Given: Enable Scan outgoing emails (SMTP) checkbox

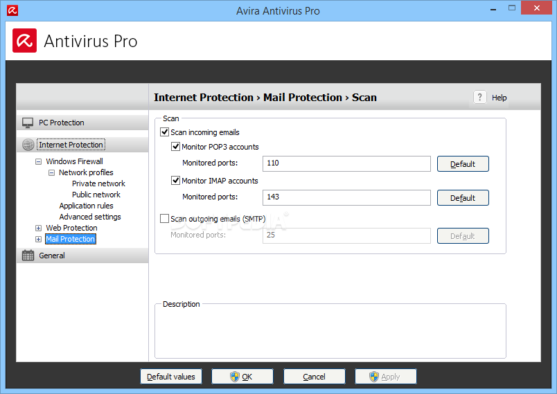Looking at the screenshot, I should pyautogui.click(x=164, y=219).
